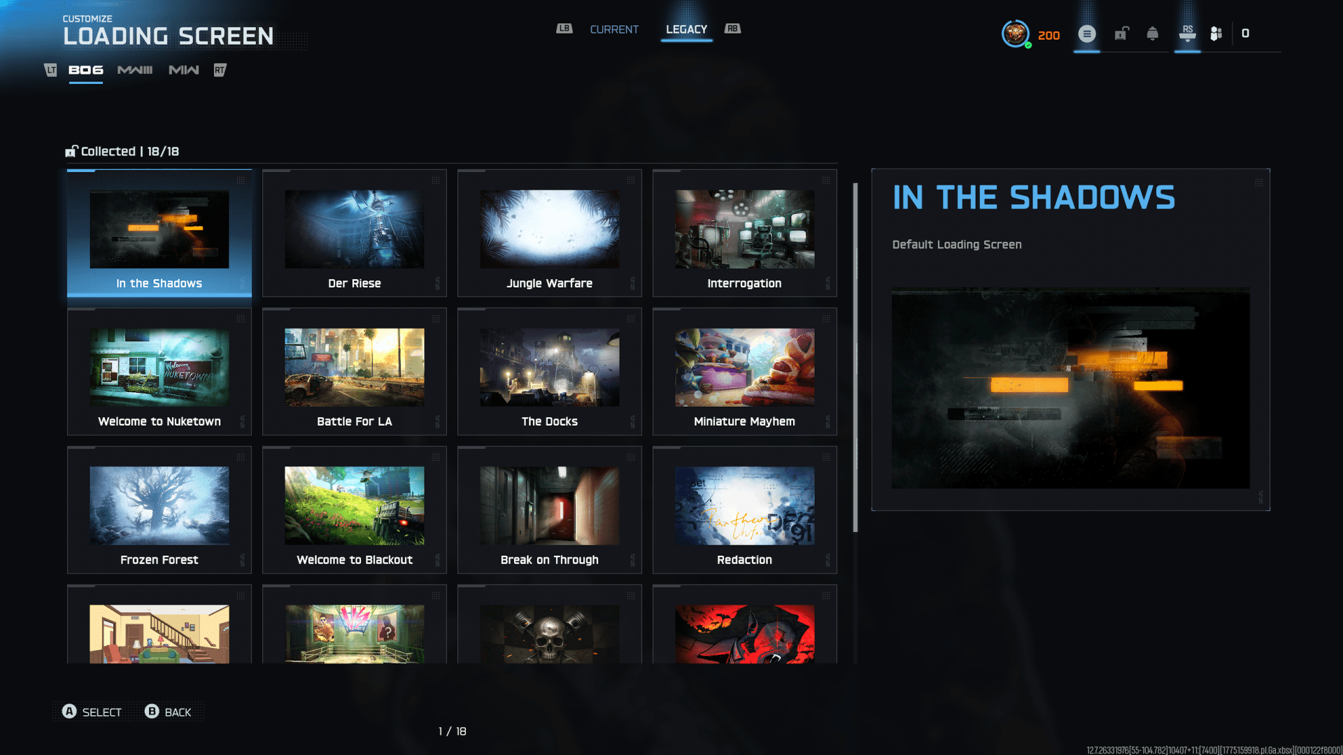Open notifications bell icon
Screen dimensions: 1343x755
(x=1153, y=34)
